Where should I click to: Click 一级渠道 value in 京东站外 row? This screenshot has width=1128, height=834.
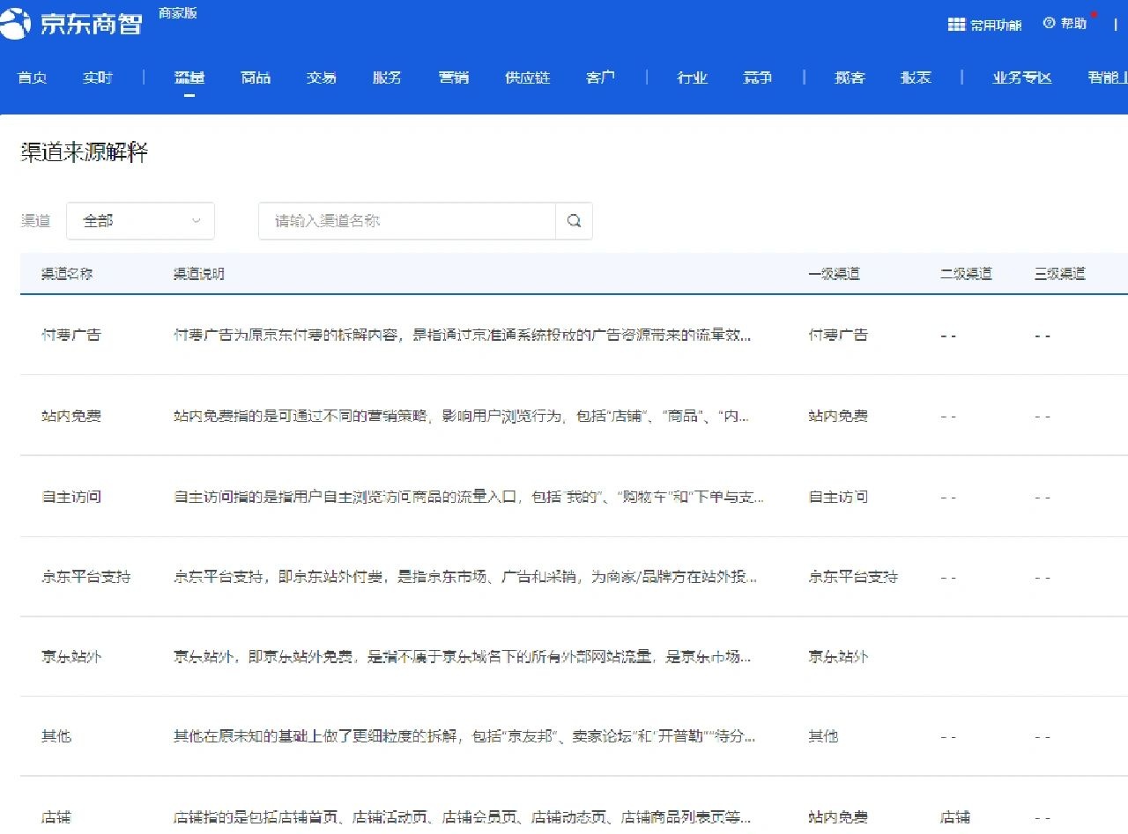pyautogui.click(x=838, y=657)
